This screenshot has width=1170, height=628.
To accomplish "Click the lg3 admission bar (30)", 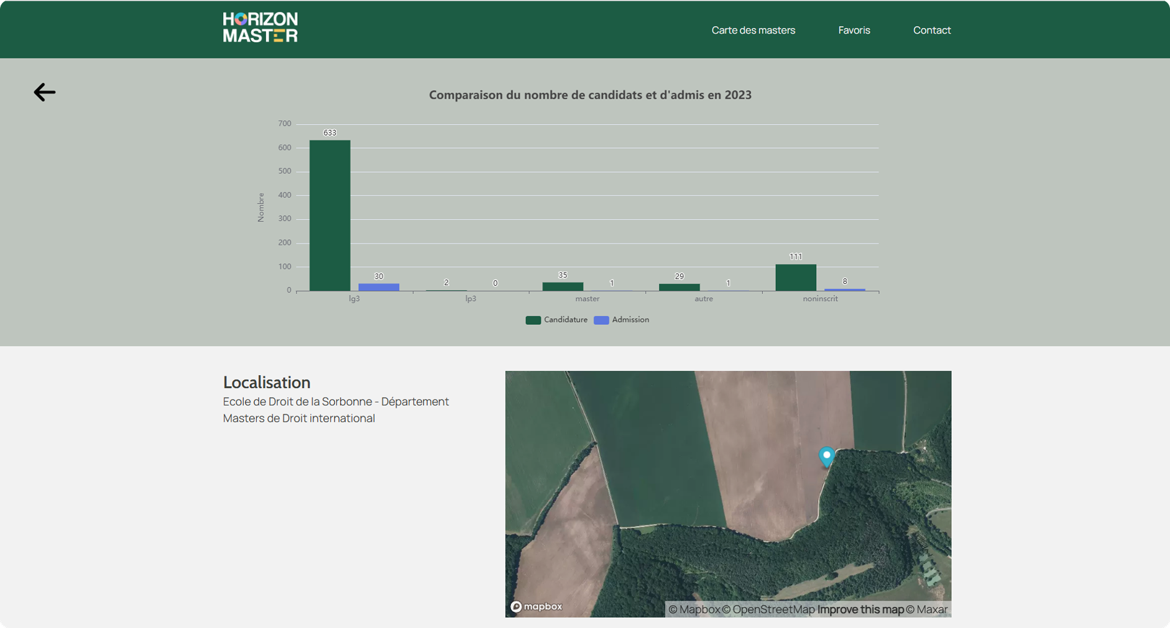I will [379, 287].
